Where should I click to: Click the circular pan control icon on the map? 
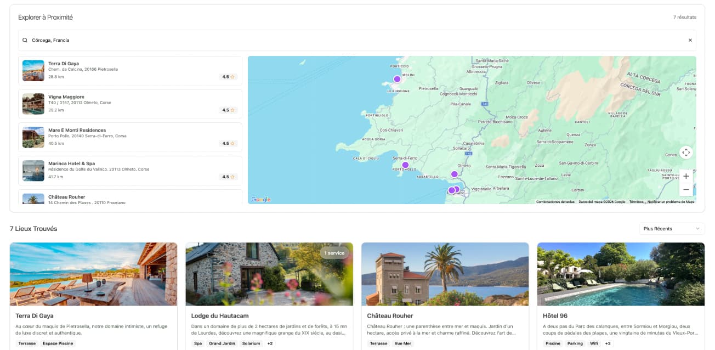(686, 152)
